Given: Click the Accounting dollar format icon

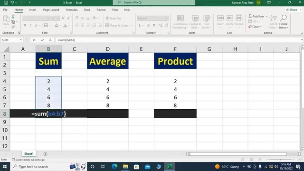Looking at the screenshot, I should click(x=139, y=25).
